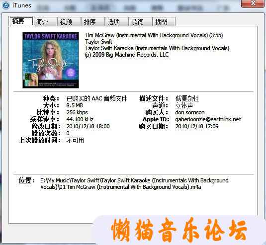Image resolution: width=266 pixels, height=245 pixels.
Task: Click the 8.5 MB file size value
Action: tap(75, 105)
